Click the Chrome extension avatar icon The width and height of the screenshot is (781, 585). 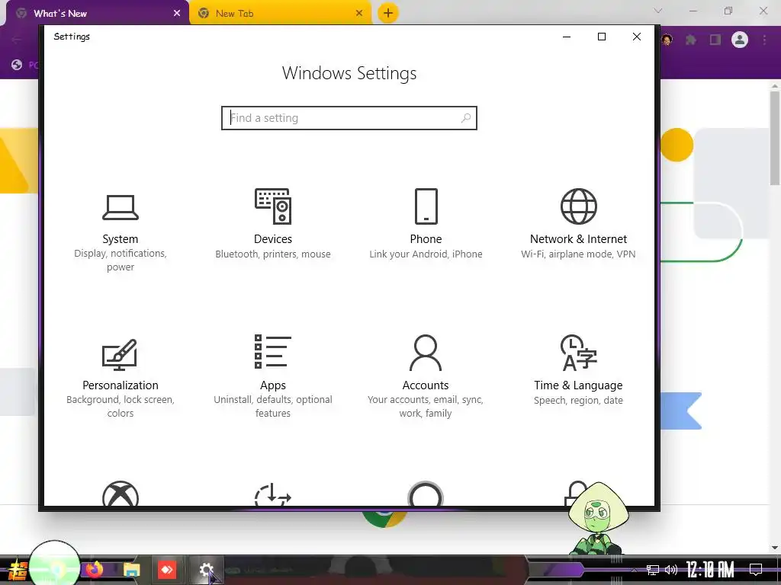point(667,40)
